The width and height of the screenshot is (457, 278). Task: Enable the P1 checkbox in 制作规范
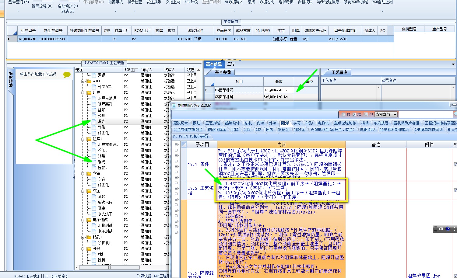point(343,115)
